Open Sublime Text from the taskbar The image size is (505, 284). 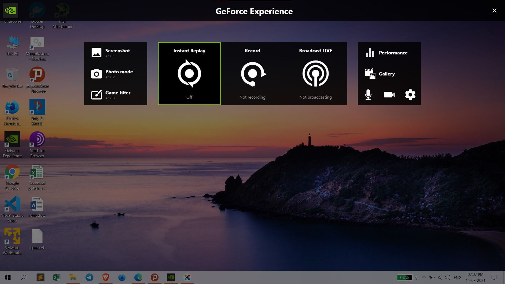[x=40, y=277]
